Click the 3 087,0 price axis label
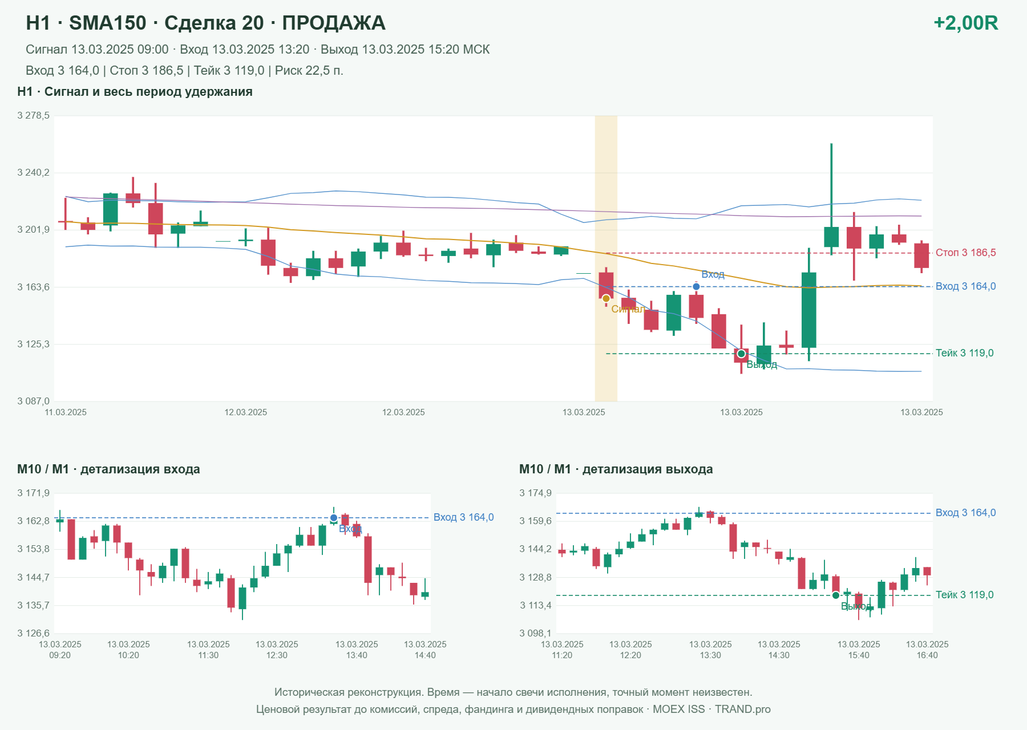Image resolution: width=1027 pixels, height=730 pixels. [x=34, y=401]
